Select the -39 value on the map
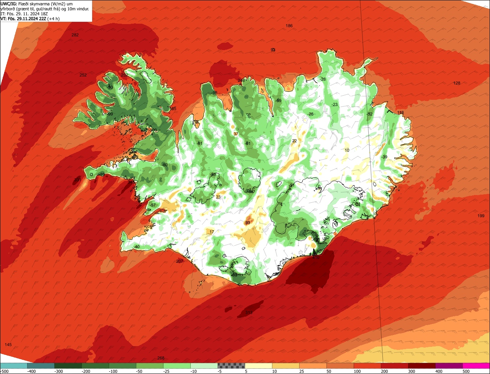The width and height of the screenshot is (490, 374). click(384, 157)
